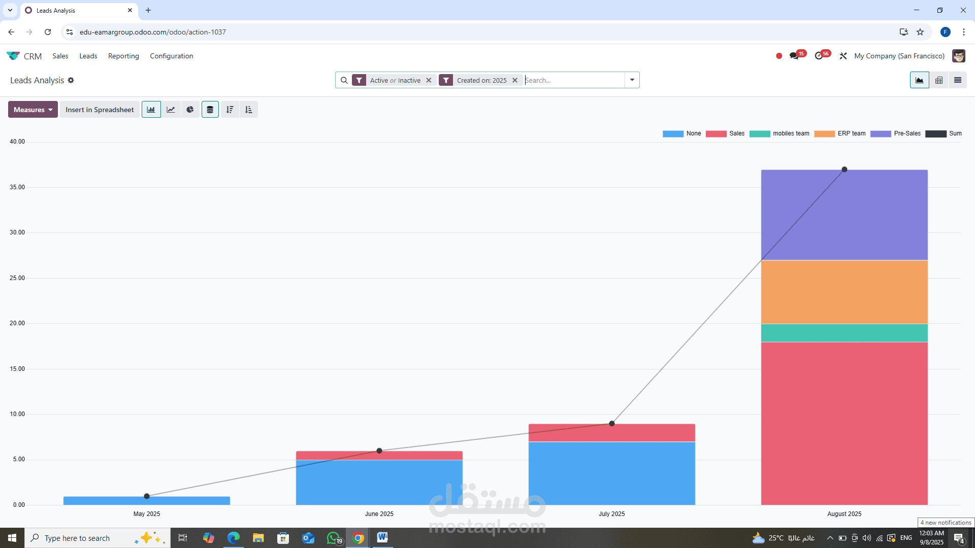Viewport: 975px width, 548px height.
Task: Select the bar chart mode icon
Action: (x=151, y=110)
